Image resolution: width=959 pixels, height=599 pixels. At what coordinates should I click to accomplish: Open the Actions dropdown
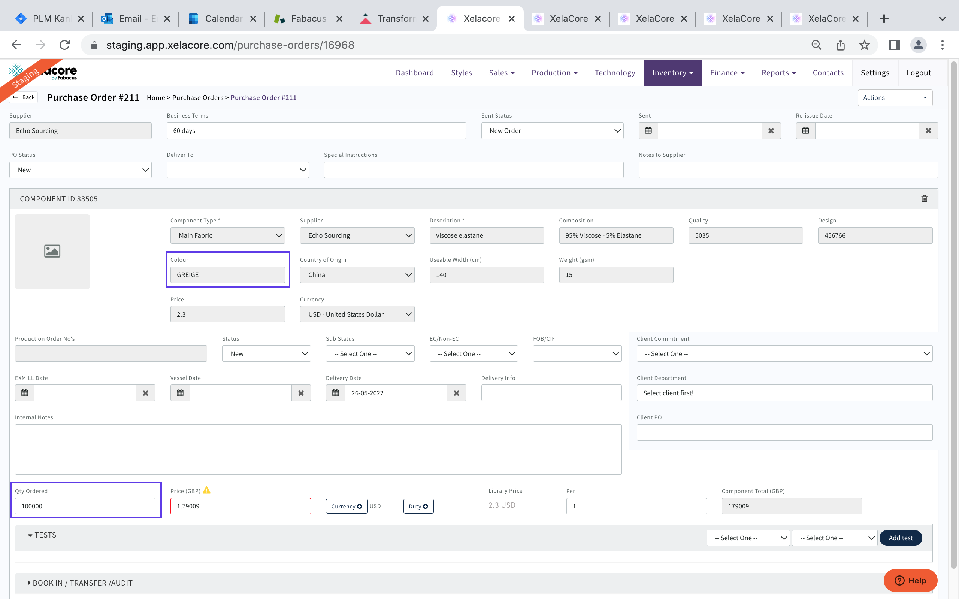(x=895, y=98)
